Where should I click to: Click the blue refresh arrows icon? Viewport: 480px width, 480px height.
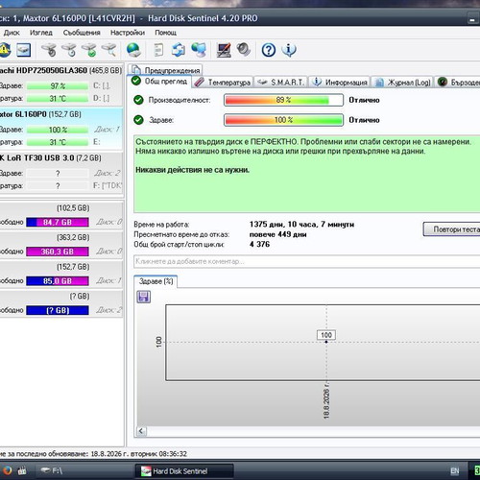click(x=179, y=50)
